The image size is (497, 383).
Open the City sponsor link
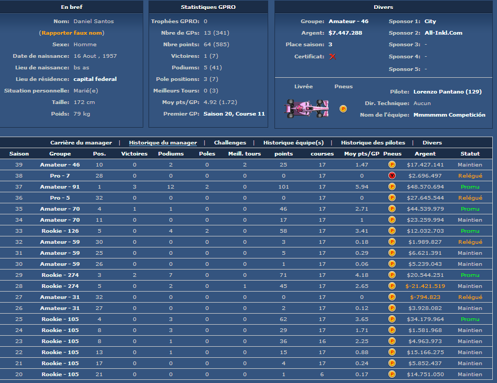tap(430, 21)
